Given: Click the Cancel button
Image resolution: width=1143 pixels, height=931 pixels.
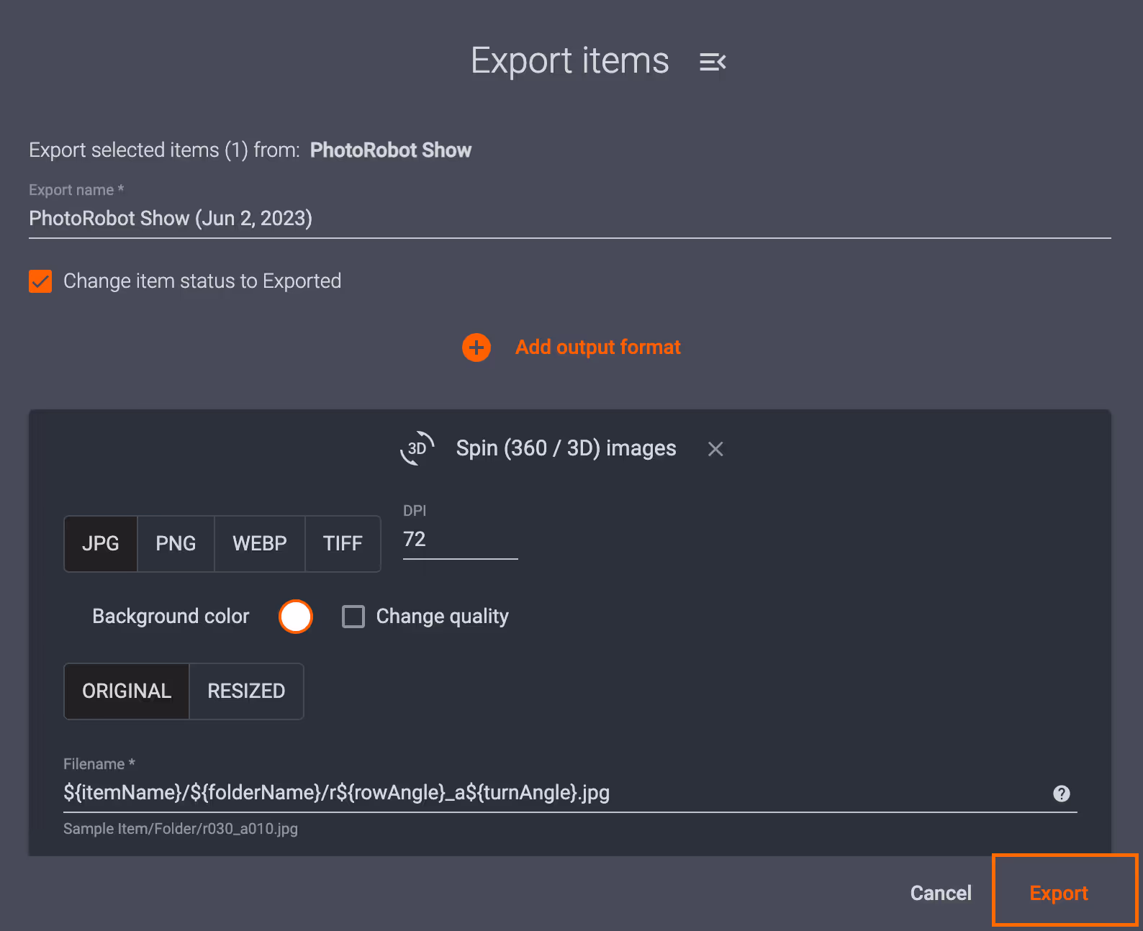Looking at the screenshot, I should click(941, 893).
